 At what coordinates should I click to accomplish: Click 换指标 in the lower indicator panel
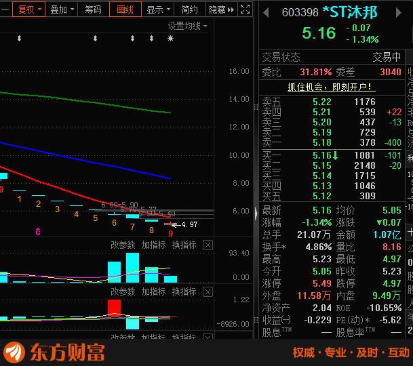pos(184,291)
